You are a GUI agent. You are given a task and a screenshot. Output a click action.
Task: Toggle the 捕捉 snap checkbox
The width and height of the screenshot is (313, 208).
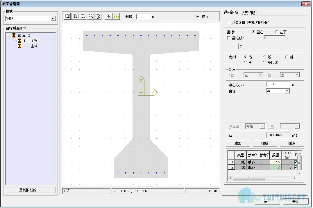point(198,17)
